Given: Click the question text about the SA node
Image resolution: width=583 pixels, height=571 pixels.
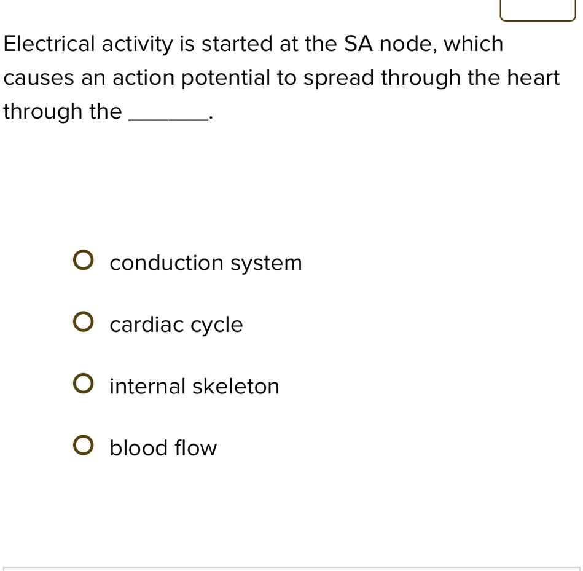Looking at the screenshot, I should [x=281, y=77].
